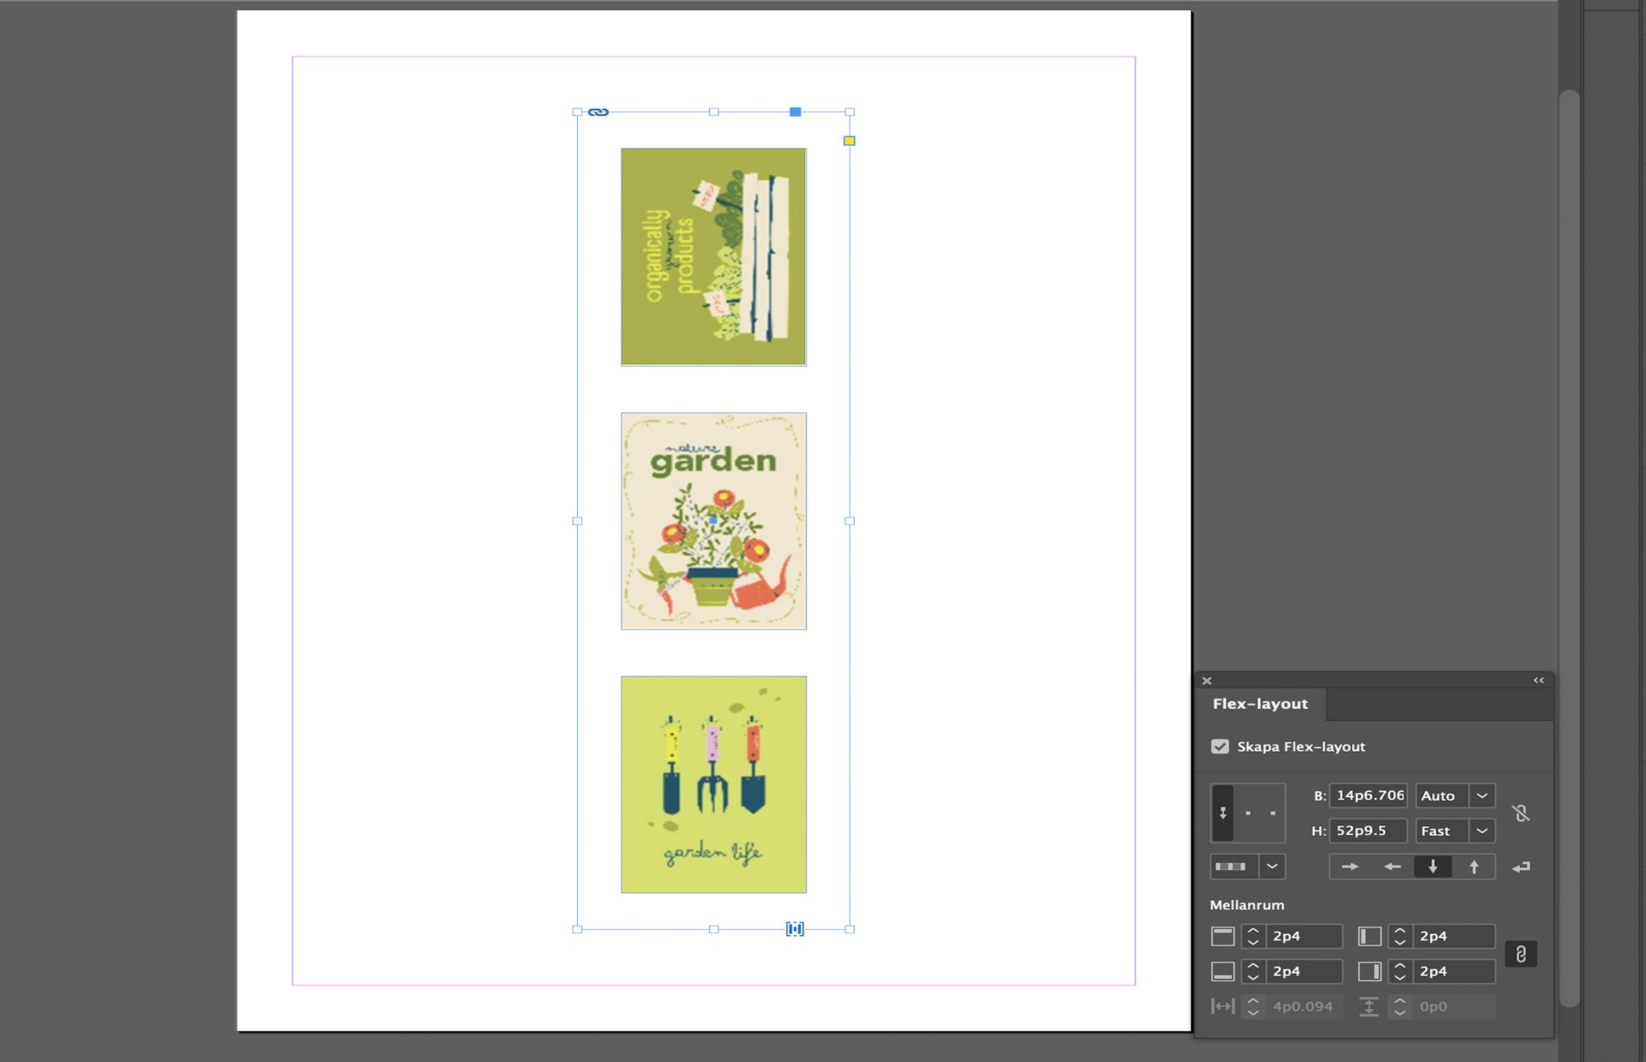Link all Mellanrum spacing values with chain icon
This screenshot has height=1062, width=1646.
[1522, 954]
